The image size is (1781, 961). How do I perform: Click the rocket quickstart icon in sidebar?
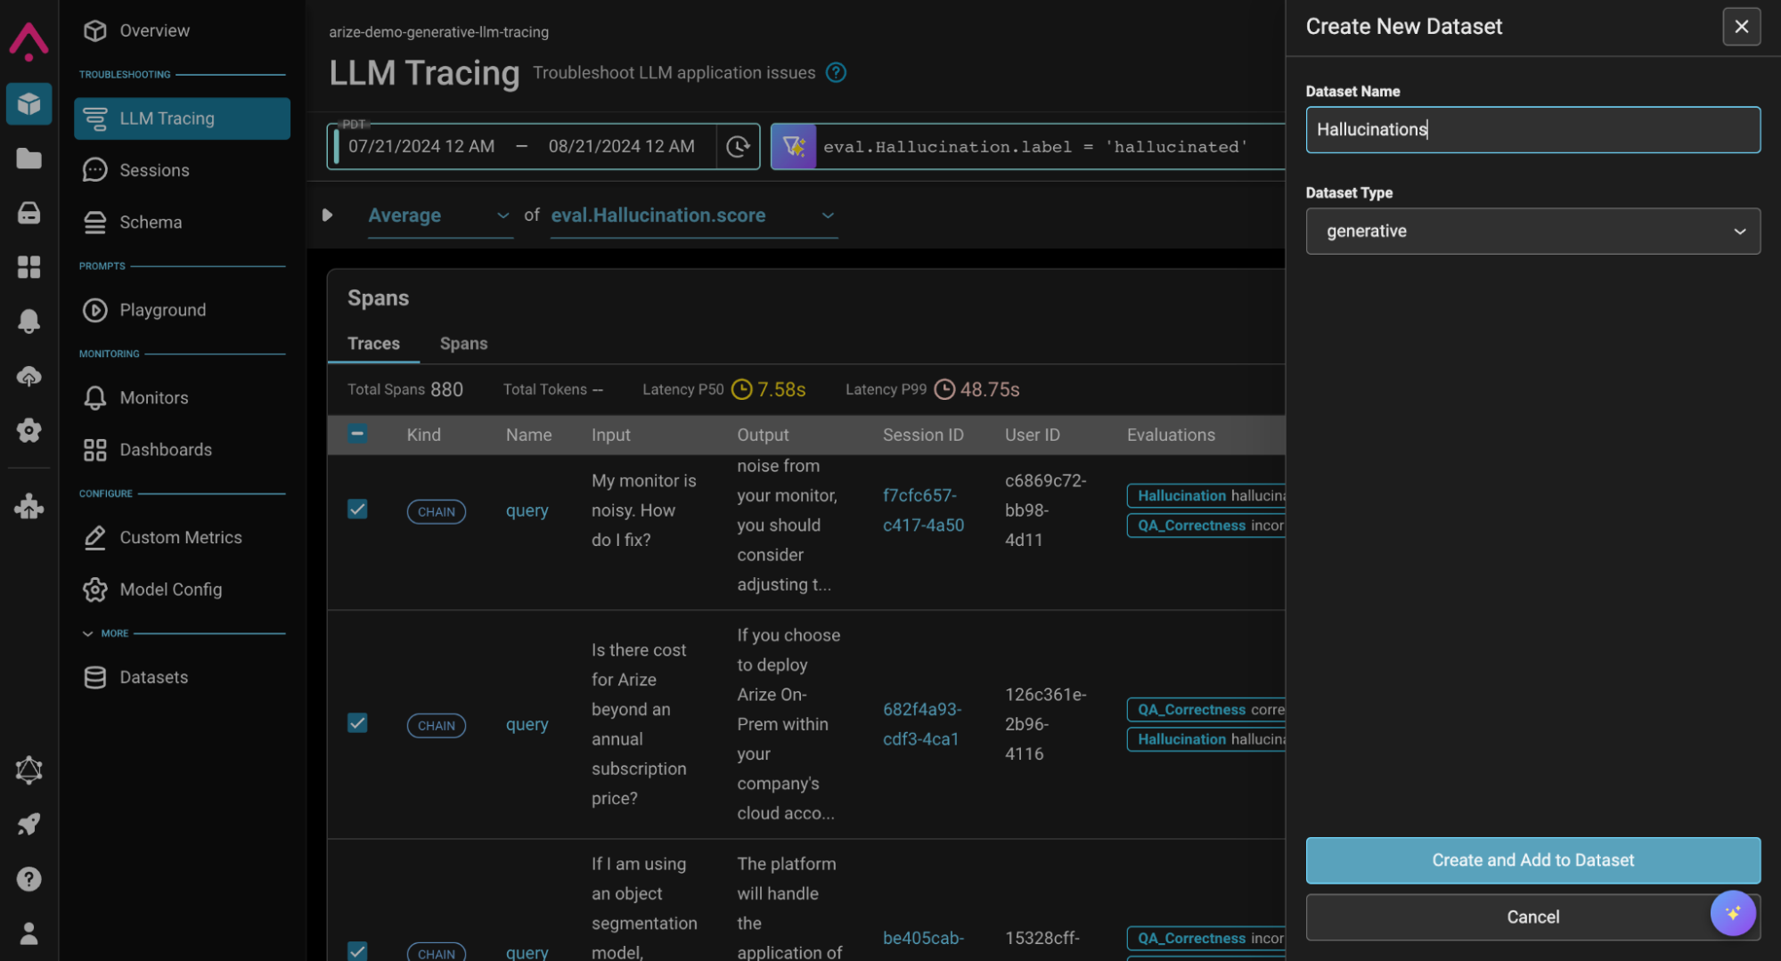click(29, 824)
